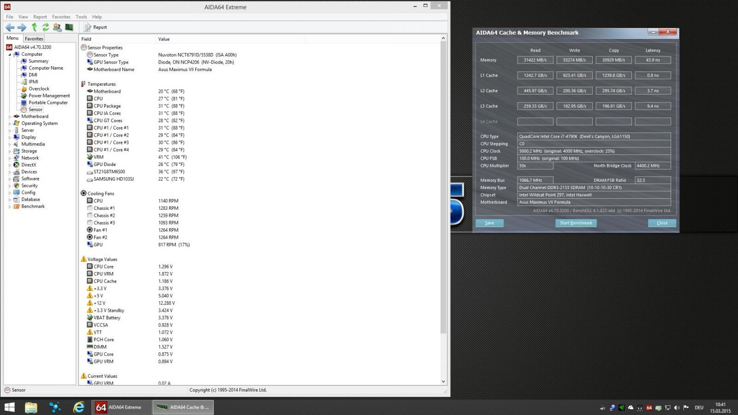The width and height of the screenshot is (738, 415).
Task: Select Overclock in the tree
Action: (39, 89)
